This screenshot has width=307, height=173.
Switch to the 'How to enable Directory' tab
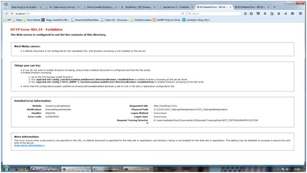click(100, 7)
